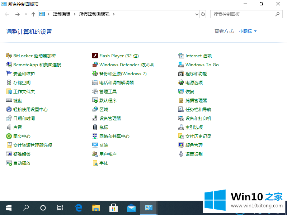Open the 语音识别 microphone icon

point(181,154)
